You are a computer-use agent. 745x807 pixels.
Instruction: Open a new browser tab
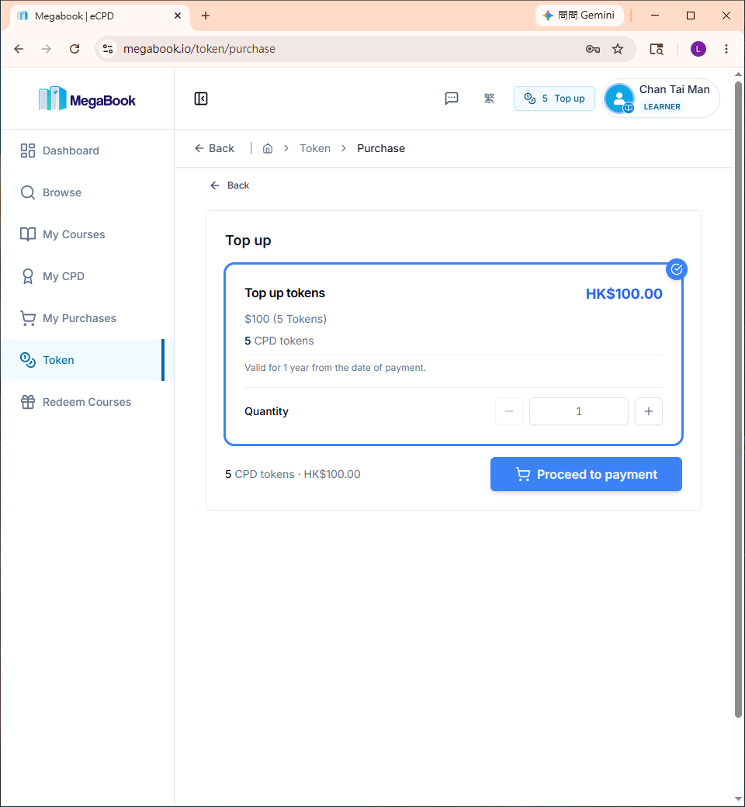206,16
